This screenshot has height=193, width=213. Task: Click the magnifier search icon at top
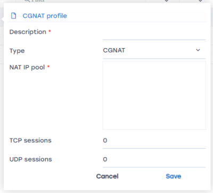(x=27, y=1)
